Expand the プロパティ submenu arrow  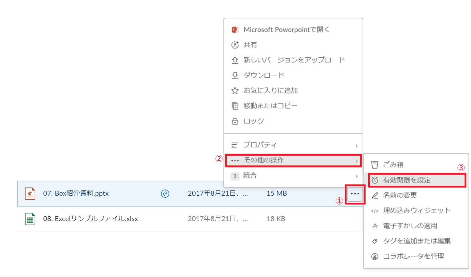click(x=356, y=145)
